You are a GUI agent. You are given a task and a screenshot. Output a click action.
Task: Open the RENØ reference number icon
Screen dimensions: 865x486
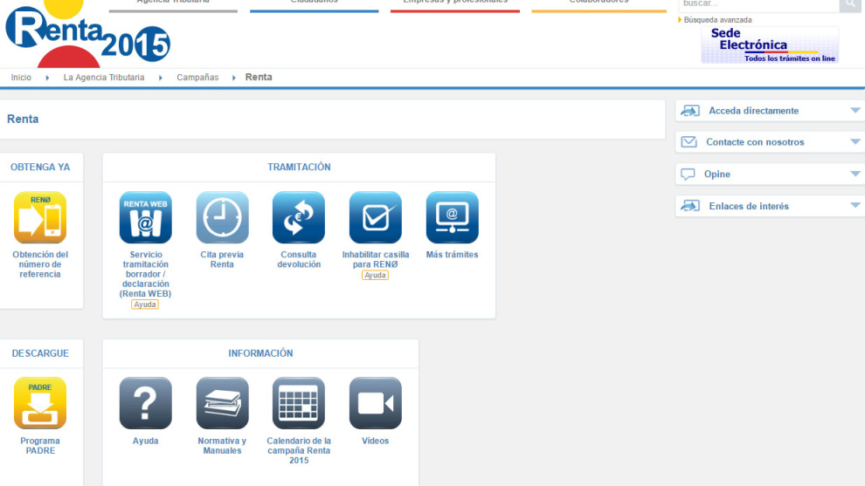point(40,217)
